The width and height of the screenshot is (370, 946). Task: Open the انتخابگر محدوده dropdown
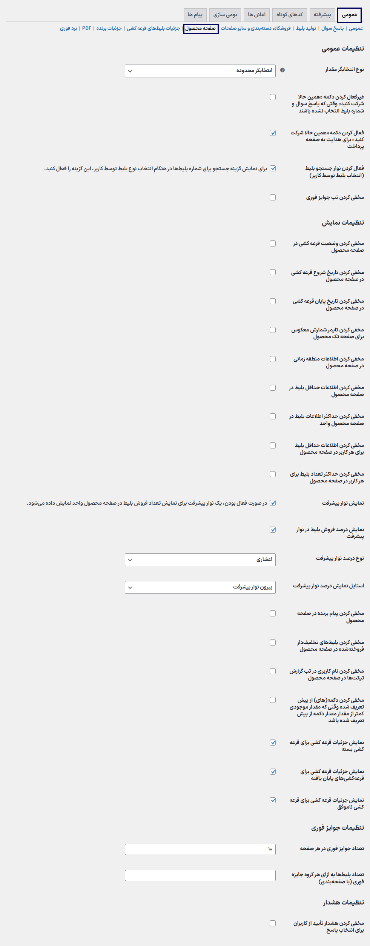(200, 71)
